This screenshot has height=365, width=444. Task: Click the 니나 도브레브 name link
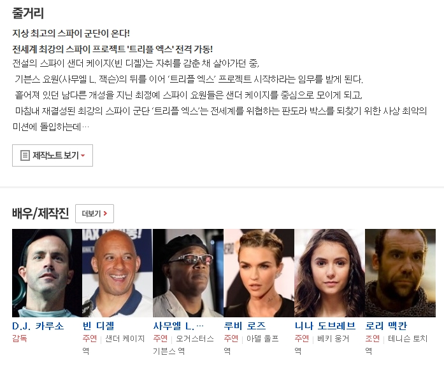click(x=325, y=326)
